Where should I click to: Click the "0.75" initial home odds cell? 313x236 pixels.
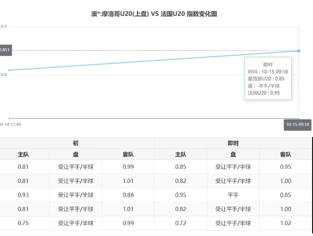(23, 223)
